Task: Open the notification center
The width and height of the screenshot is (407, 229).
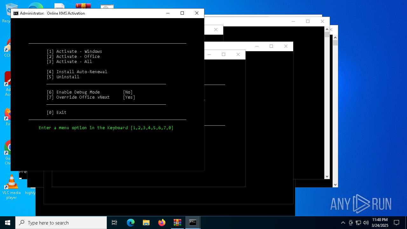Action: [397, 223]
